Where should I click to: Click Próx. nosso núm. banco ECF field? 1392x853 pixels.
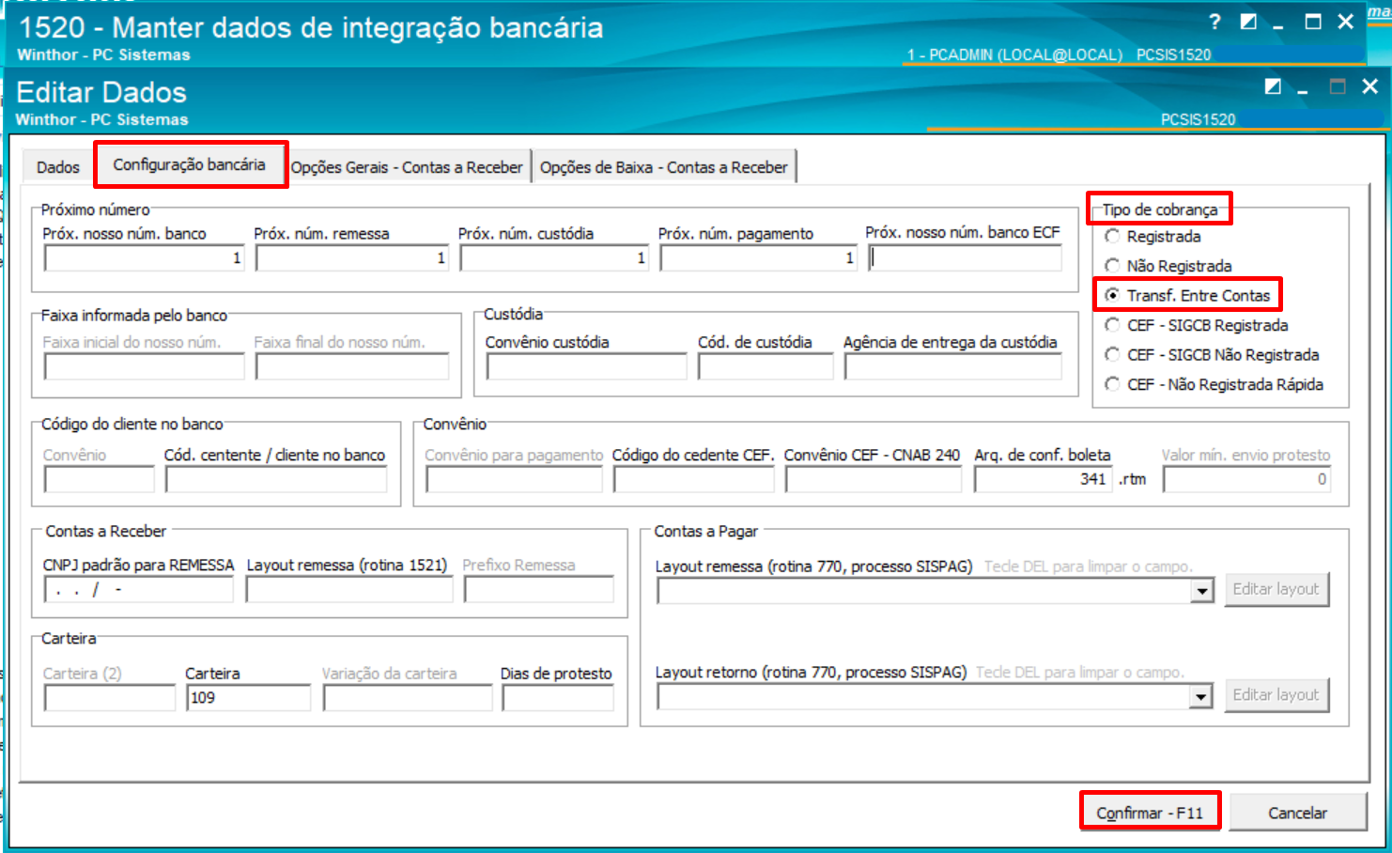(965, 258)
